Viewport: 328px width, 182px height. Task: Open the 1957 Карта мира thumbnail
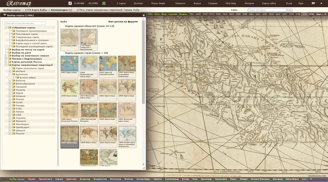pos(70,66)
